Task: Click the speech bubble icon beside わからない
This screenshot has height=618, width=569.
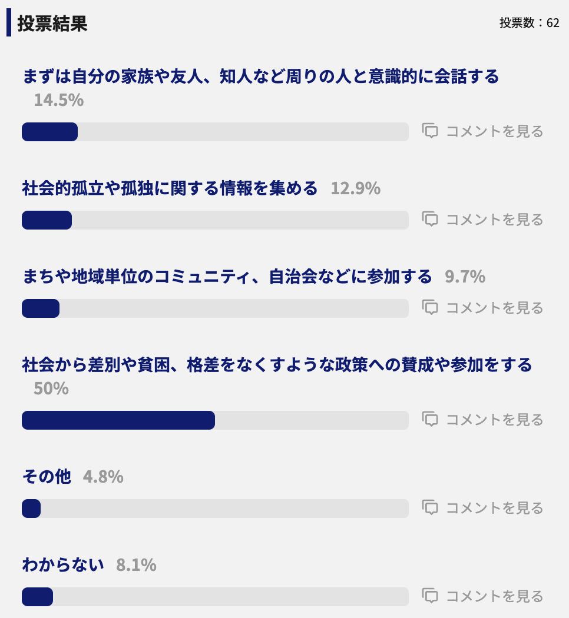Action: coord(432,596)
